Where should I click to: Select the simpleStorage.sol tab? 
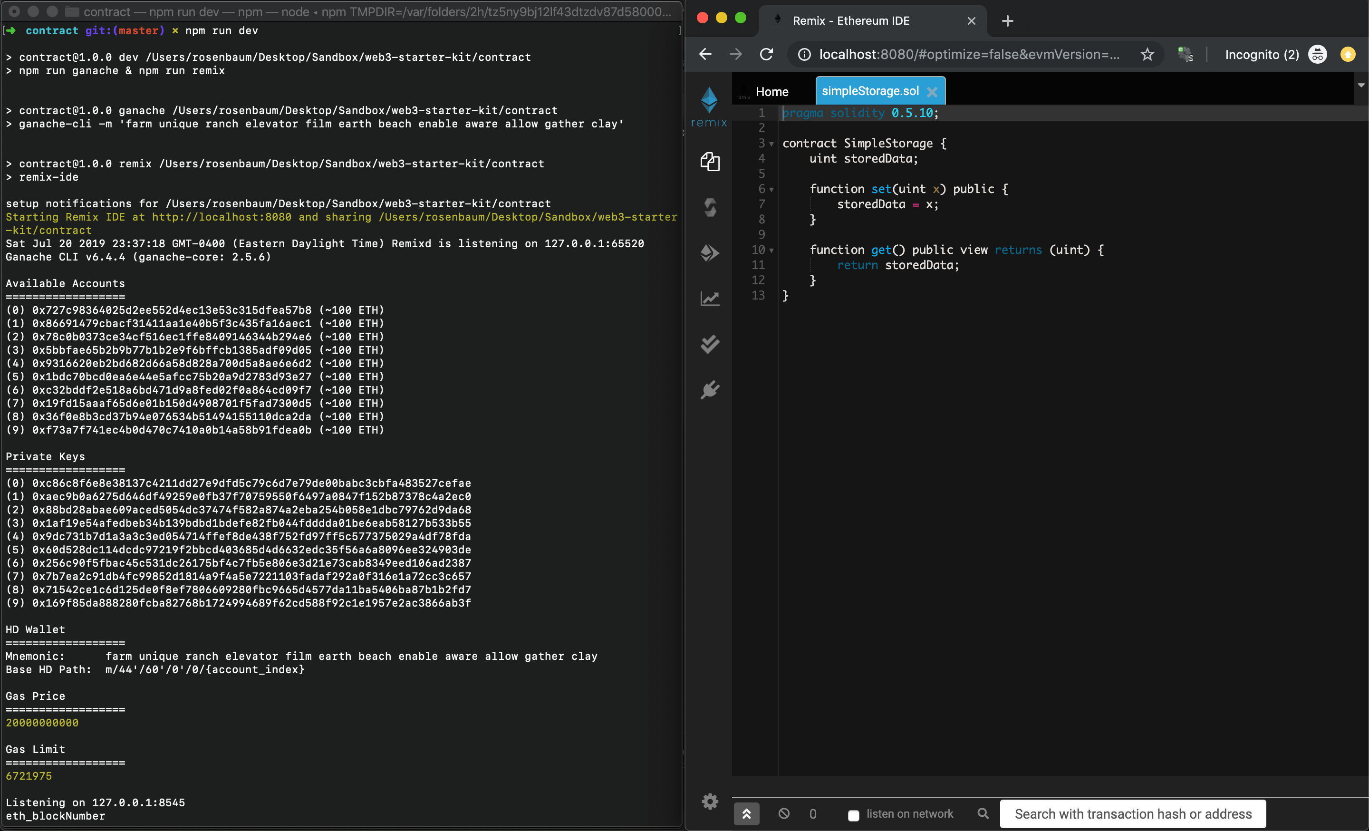(x=869, y=91)
